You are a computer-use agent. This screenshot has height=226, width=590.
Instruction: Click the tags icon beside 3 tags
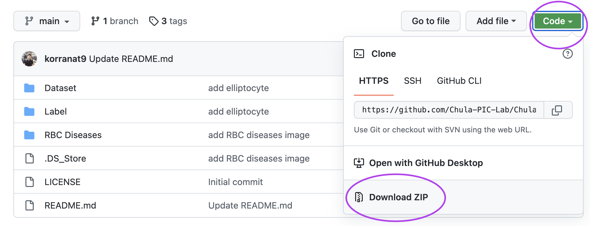[154, 21]
